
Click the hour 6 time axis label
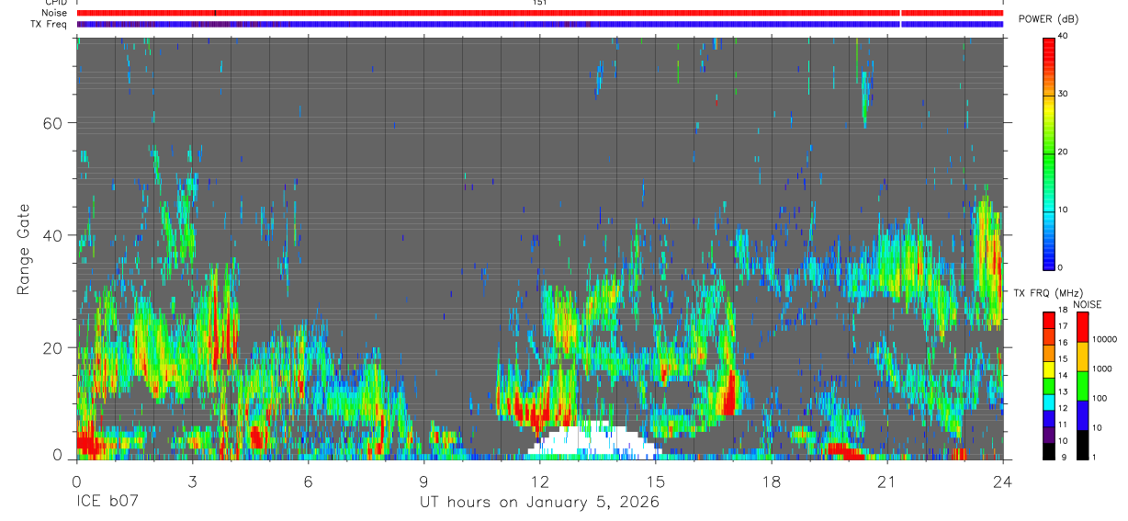(308, 481)
